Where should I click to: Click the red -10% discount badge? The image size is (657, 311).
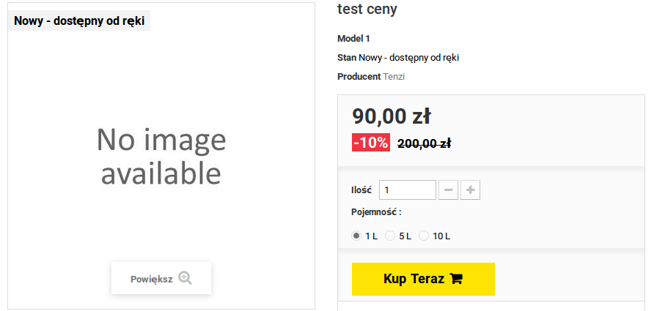tap(371, 143)
